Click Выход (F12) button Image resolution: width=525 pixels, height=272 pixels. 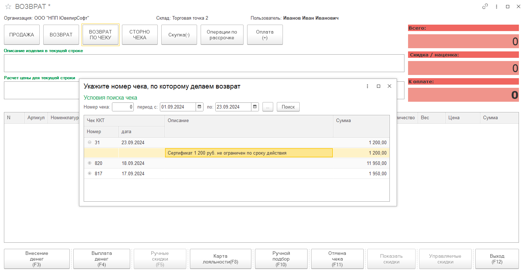pos(497,259)
